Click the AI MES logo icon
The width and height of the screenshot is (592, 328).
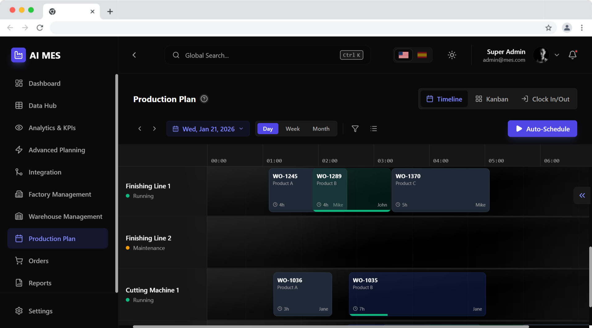(18, 55)
